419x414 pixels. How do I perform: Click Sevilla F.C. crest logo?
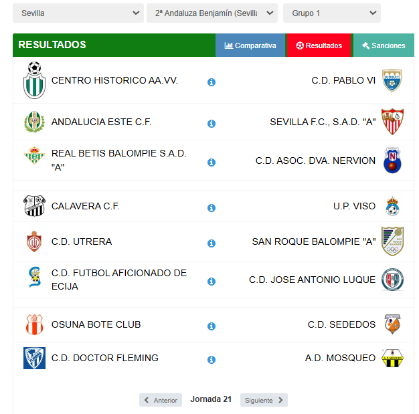[x=392, y=122]
